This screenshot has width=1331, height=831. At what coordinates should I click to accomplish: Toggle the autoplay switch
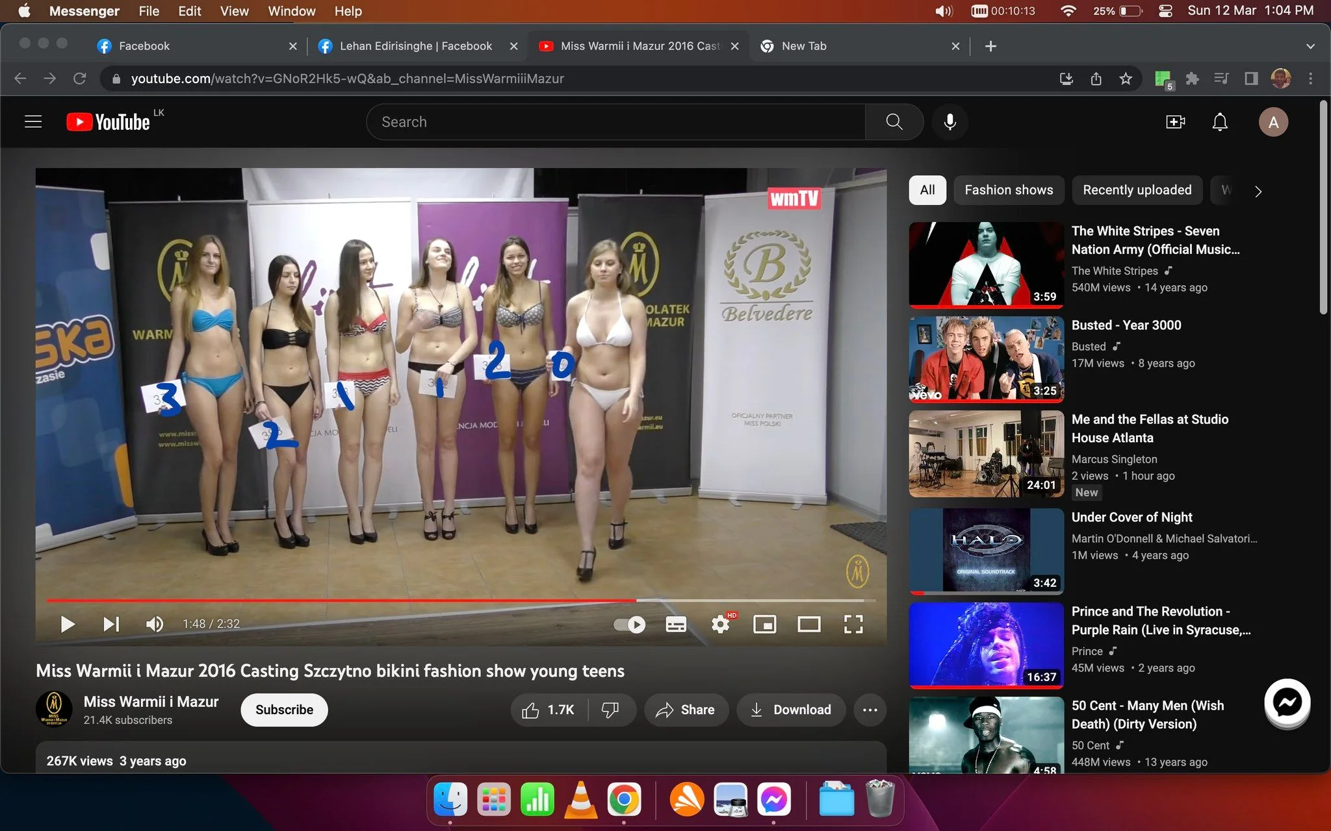[629, 625]
